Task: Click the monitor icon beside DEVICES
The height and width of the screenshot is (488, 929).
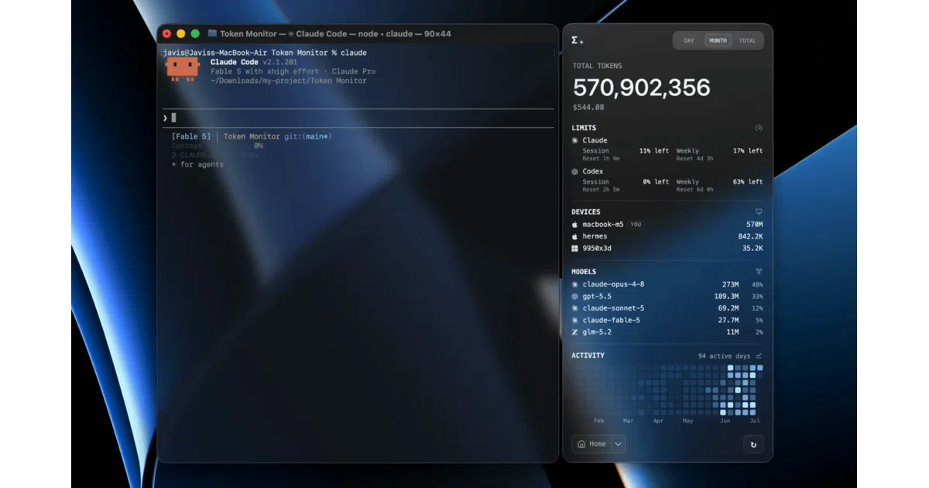Action: [x=759, y=211]
